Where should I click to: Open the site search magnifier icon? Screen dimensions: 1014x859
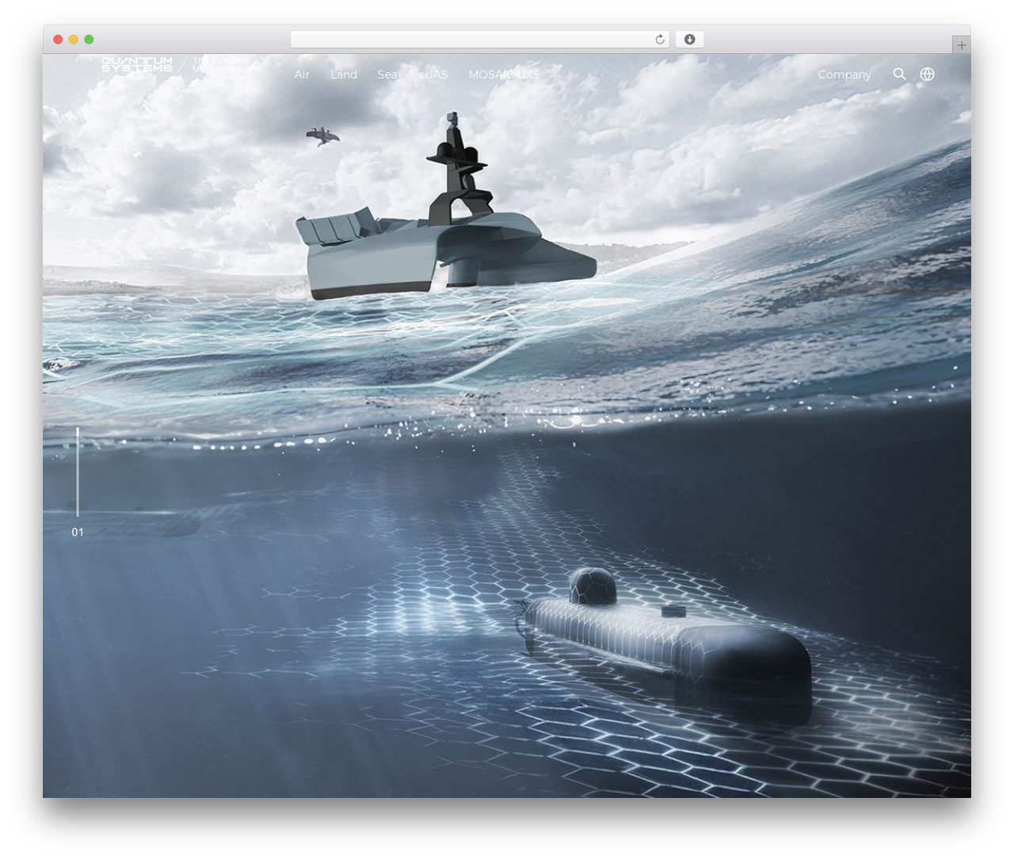899,74
